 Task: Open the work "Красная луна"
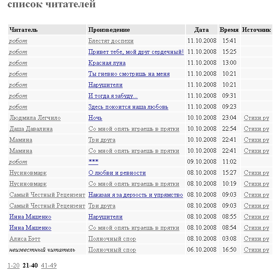coord(107,63)
